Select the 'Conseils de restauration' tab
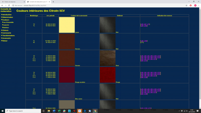 pyautogui.click(x=38, y=2)
